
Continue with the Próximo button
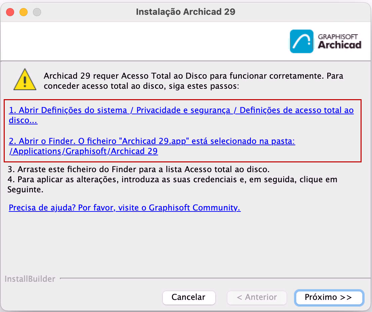[x=329, y=297]
